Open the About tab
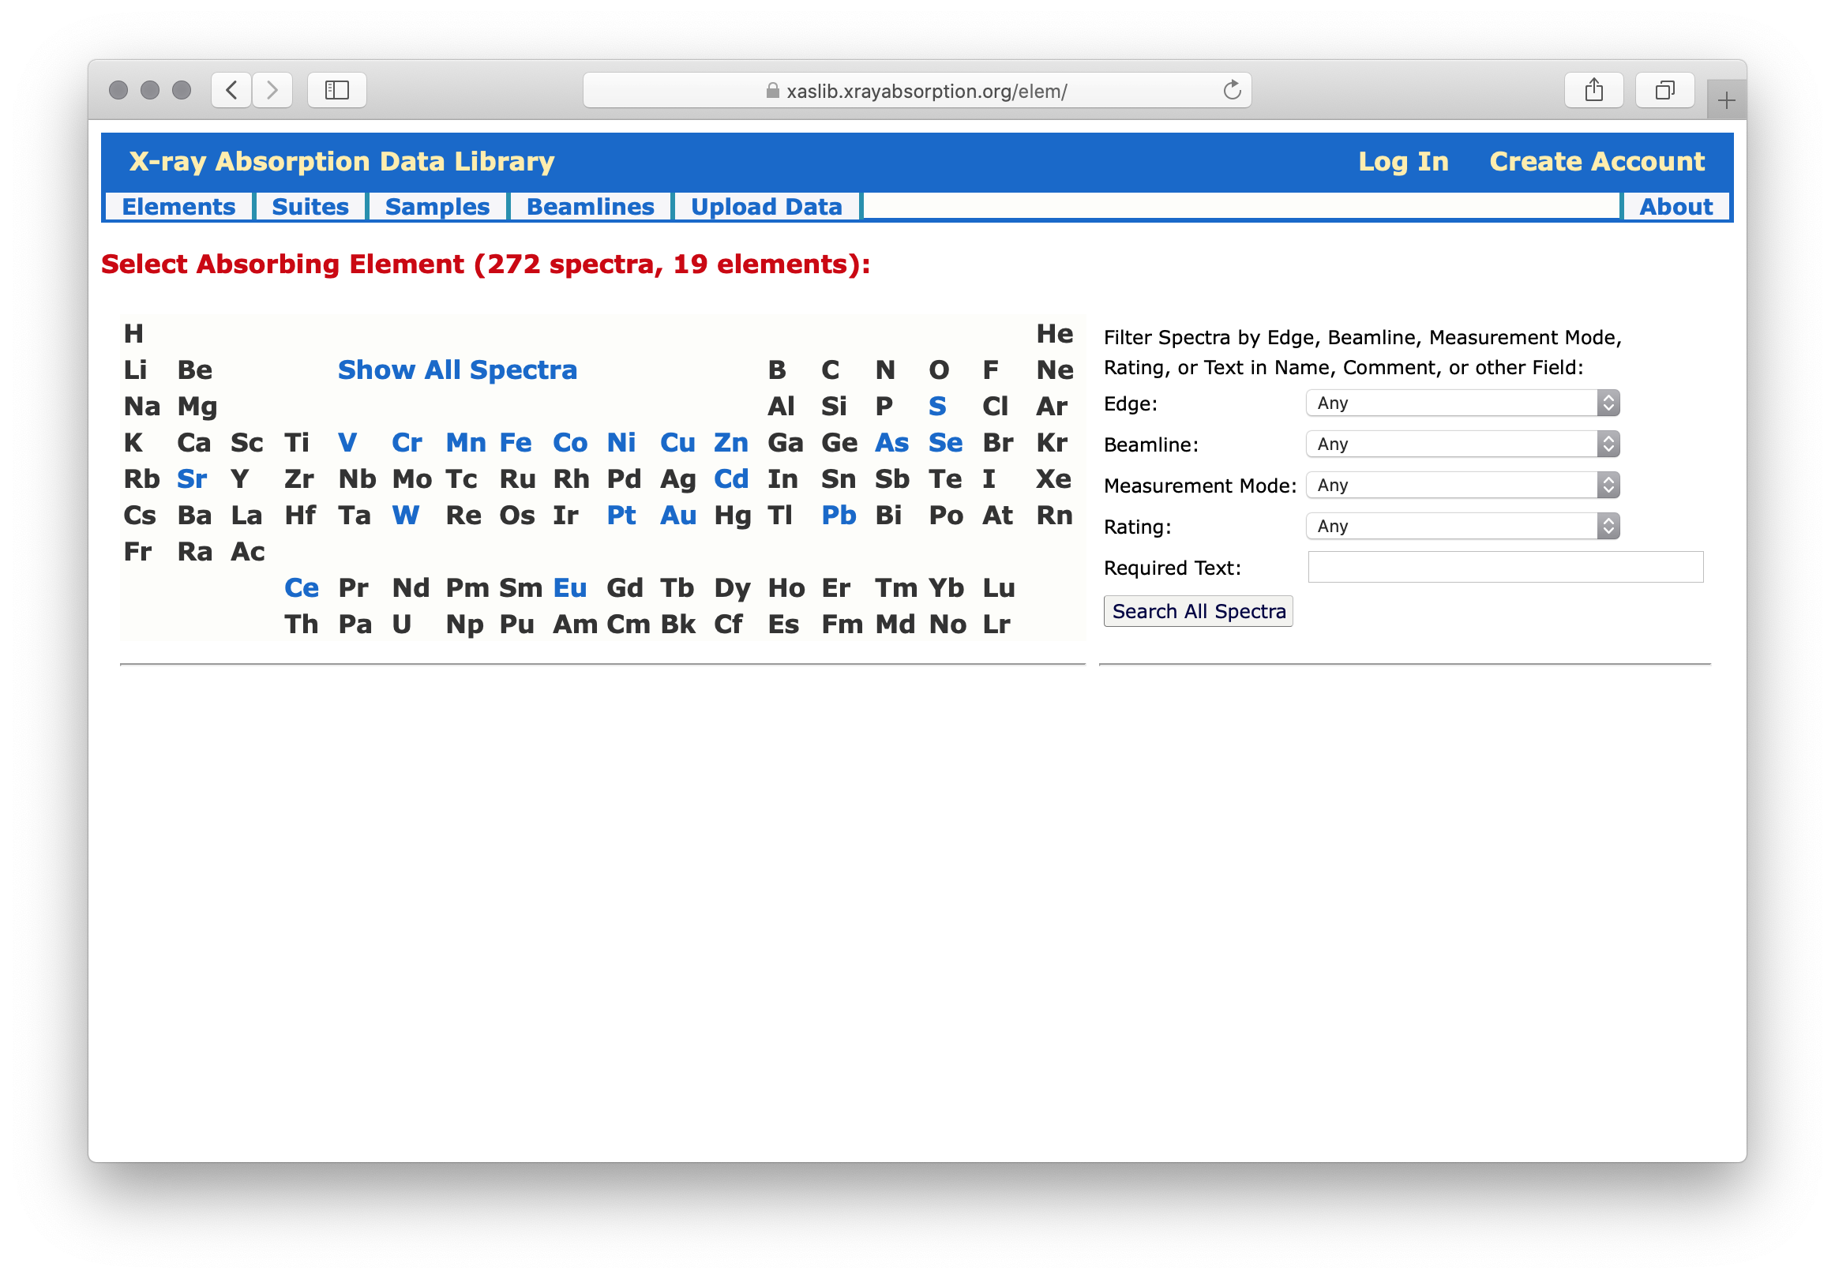Screen dimensions: 1835x1279 (x=1676, y=207)
